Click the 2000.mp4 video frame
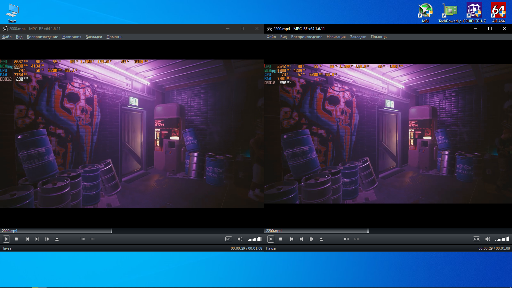 coord(132,134)
